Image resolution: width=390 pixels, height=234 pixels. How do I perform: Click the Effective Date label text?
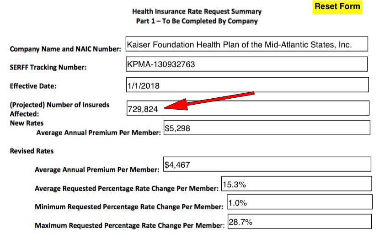point(33,86)
